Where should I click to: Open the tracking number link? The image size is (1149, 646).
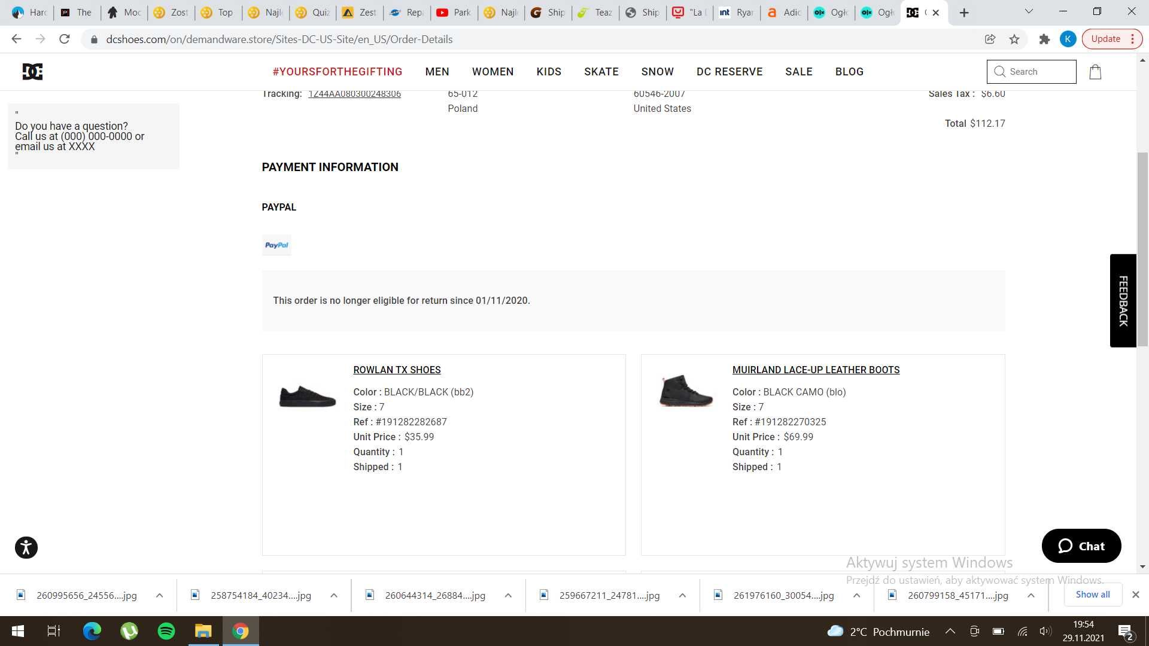click(354, 94)
